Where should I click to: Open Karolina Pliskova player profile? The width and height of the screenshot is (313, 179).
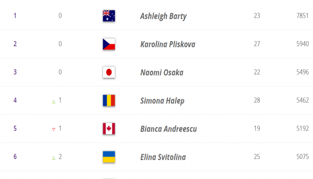pos(168,44)
